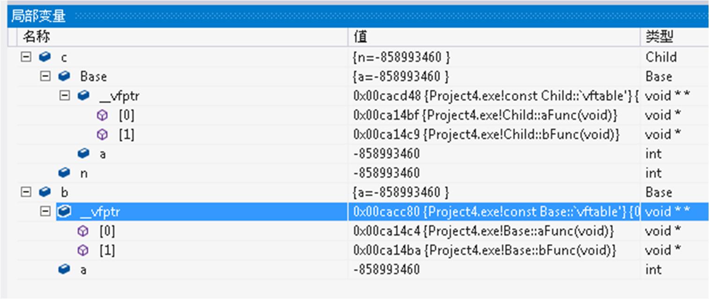Viewport: 709px width, 299px height.
Task: Click the type int in row n
Action: pyautogui.click(x=653, y=173)
